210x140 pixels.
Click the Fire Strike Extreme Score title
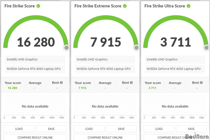(98, 6)
